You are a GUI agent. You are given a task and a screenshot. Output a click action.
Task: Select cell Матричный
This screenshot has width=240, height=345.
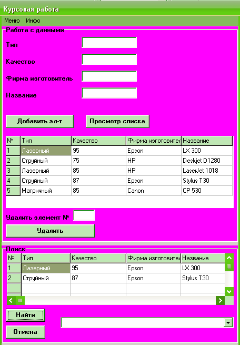click(x=46, y=191)
